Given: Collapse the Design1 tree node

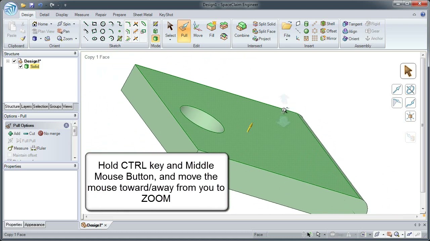Looking at the screenshot, I should click(8, 61).
